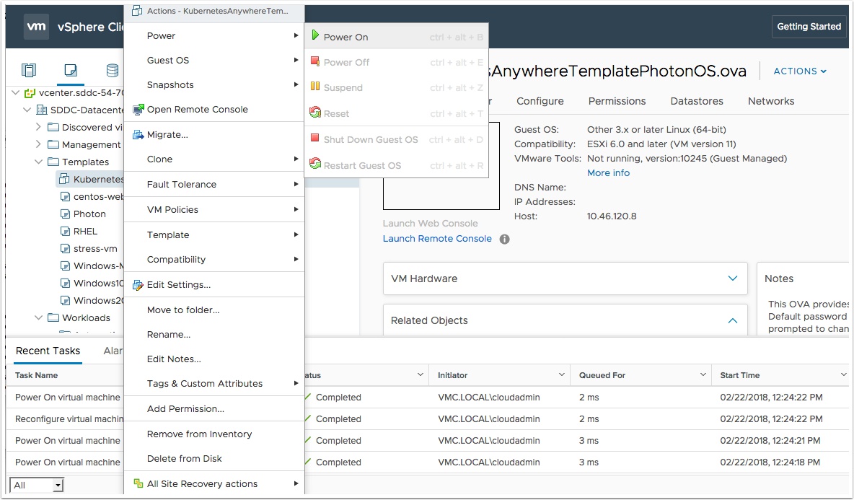Choose Delete from Disk
The height and width of the screenshot is (500, 854).
click(214, 459)
